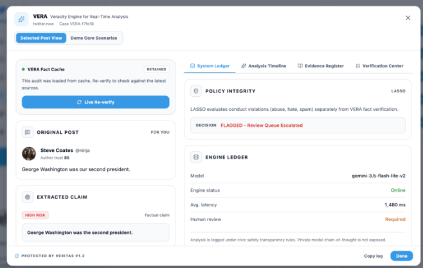Click the refresh icon on Live Re-verify
Image resolution: width=423 pixels, height=268 pixels.
pos(79,102)
